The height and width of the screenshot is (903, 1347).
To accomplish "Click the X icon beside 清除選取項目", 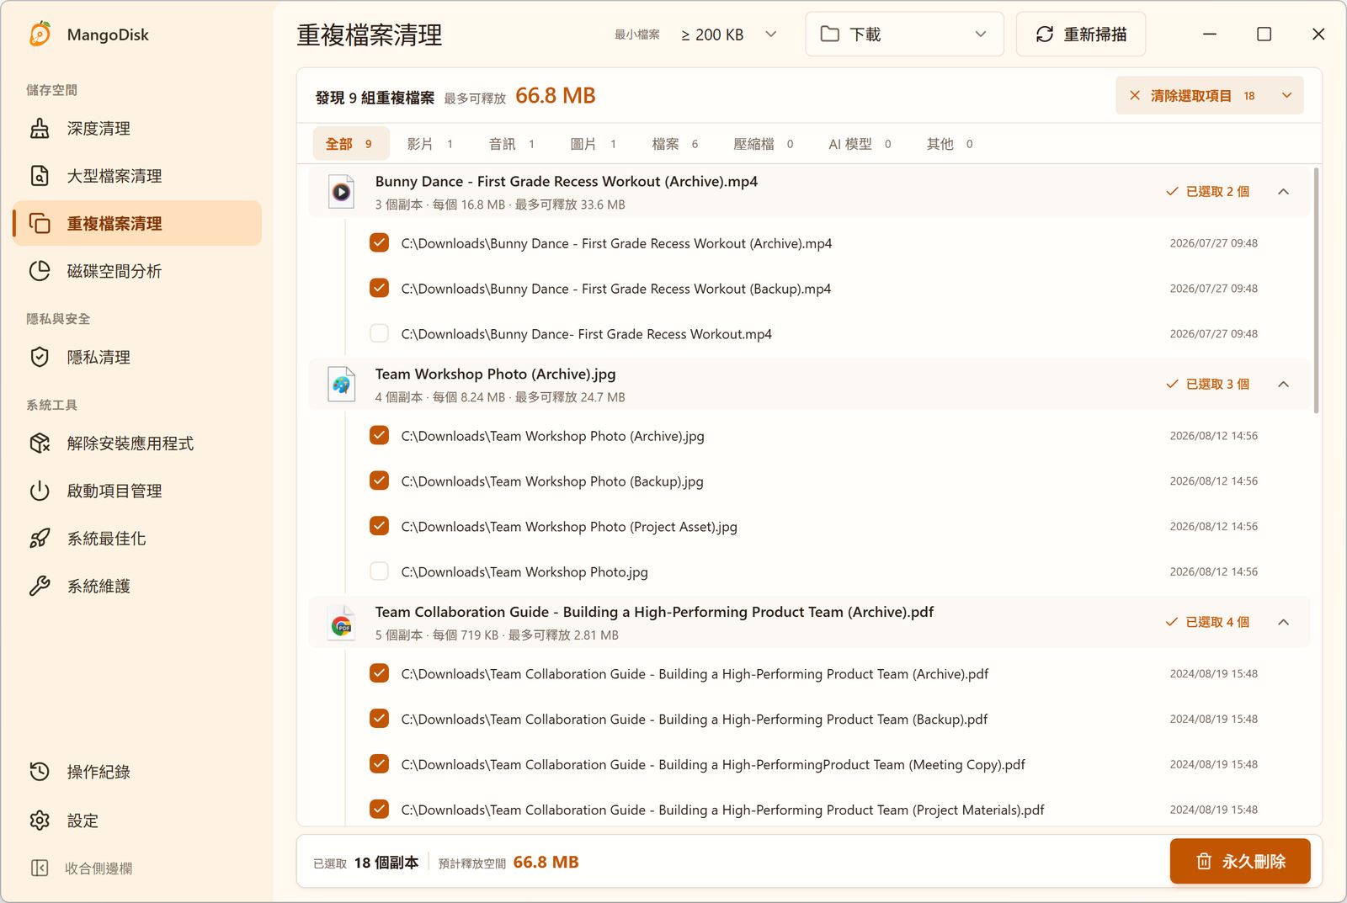I will [x=1135, y=96].
